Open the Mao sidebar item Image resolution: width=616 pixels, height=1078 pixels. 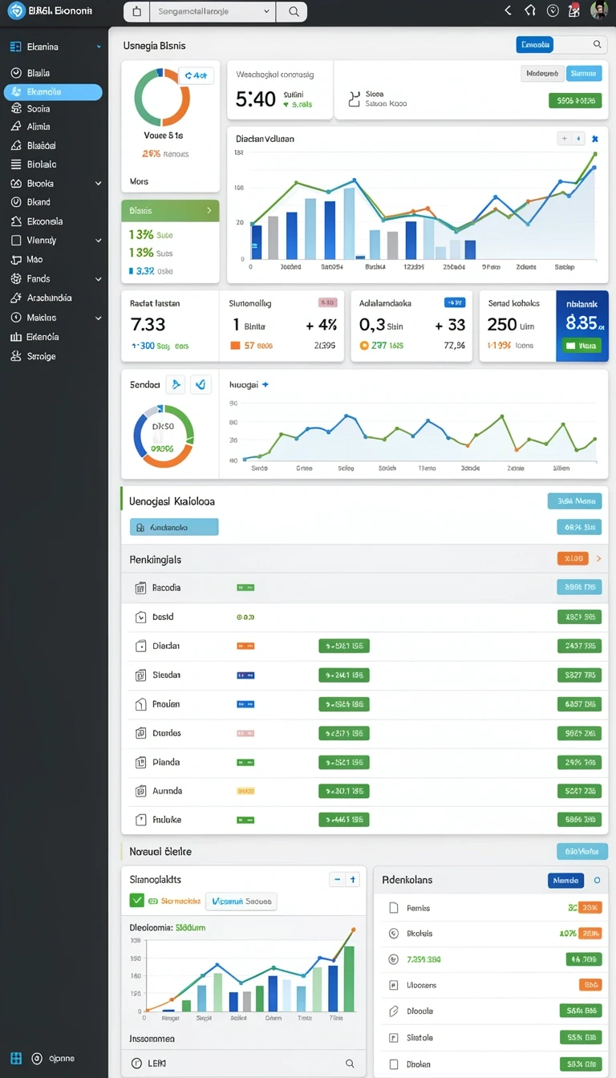34,260
